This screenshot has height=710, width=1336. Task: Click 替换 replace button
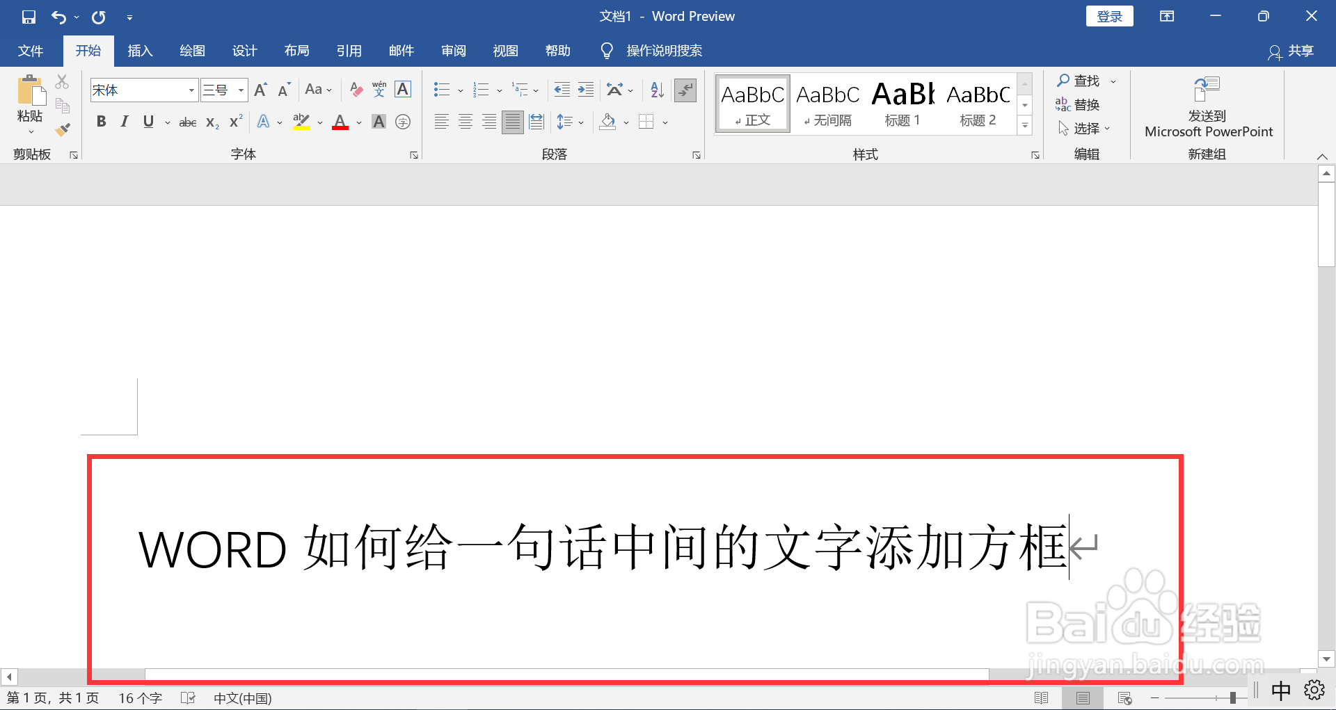(1077, 104)
